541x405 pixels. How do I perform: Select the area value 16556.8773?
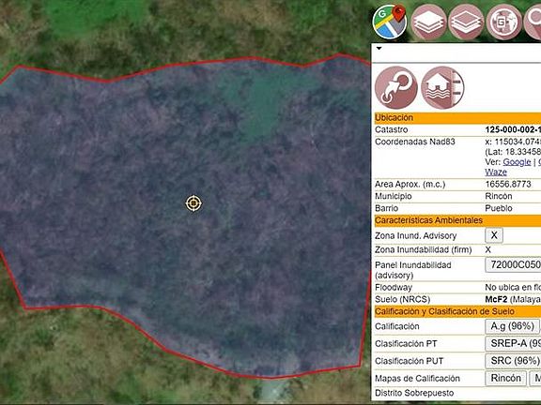pos(508,185)
